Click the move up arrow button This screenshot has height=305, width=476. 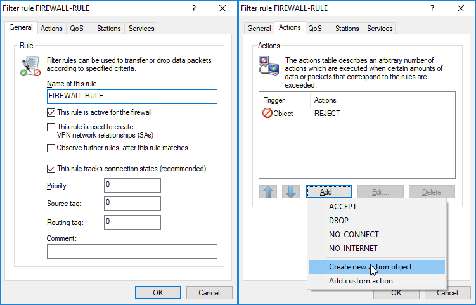point(268,192)
